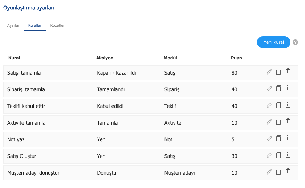Delete the Teklifi kabul ettir rule

288,105
